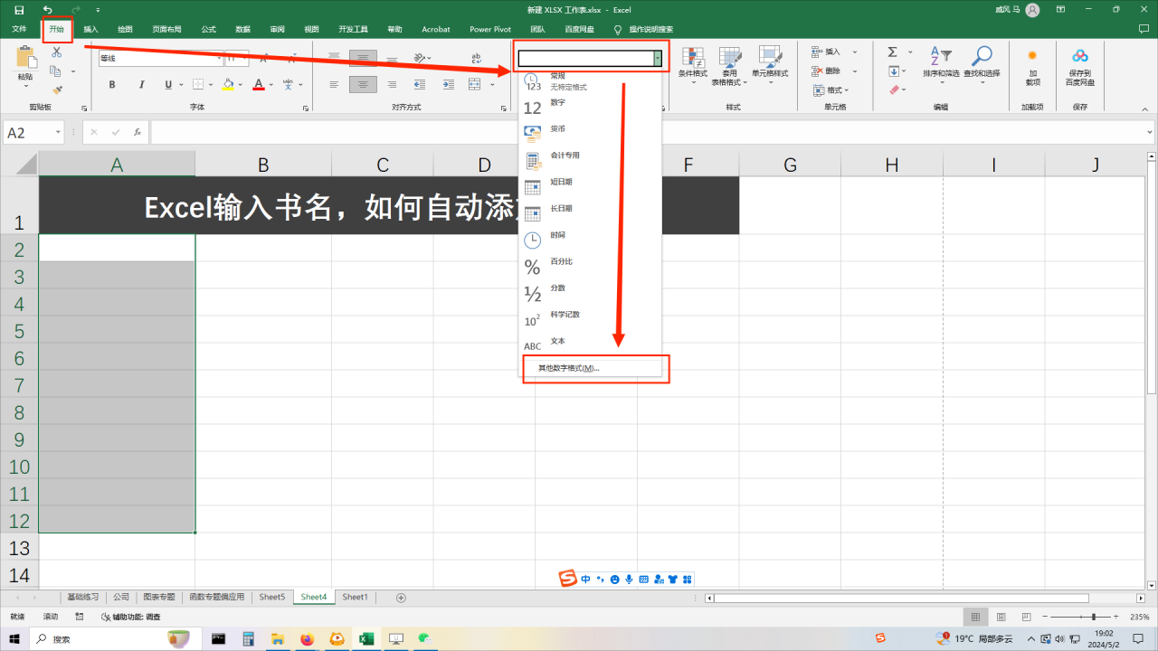Screen dimensions: 1158x651
Task: Click the phonetic guide (wén) icon
Action: pyautogui.click(x=289, y=85)
